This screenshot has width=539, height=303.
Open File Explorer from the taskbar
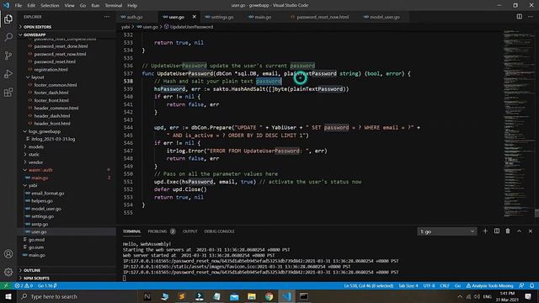pyautogui.click(x=252, y=296)
